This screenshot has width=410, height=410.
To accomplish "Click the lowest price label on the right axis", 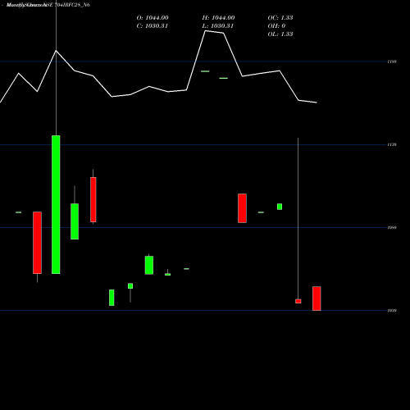I will coord(392,311).
